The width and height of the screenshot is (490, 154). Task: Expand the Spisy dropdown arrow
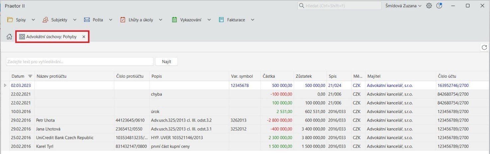(x=33, y=20)
